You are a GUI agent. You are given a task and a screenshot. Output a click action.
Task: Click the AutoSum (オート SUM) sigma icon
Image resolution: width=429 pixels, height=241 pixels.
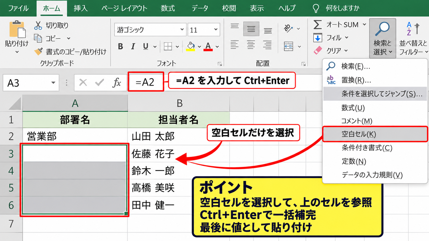pos(318,25)
